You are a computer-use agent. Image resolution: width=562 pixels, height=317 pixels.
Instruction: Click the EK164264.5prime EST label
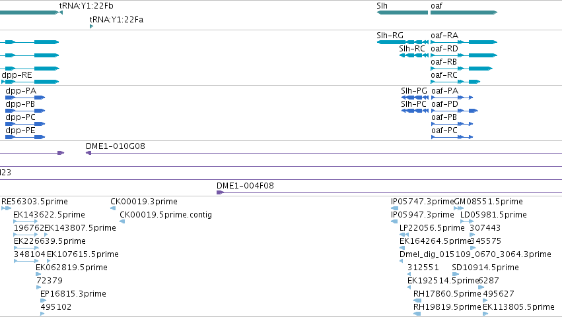coord(435,241)
